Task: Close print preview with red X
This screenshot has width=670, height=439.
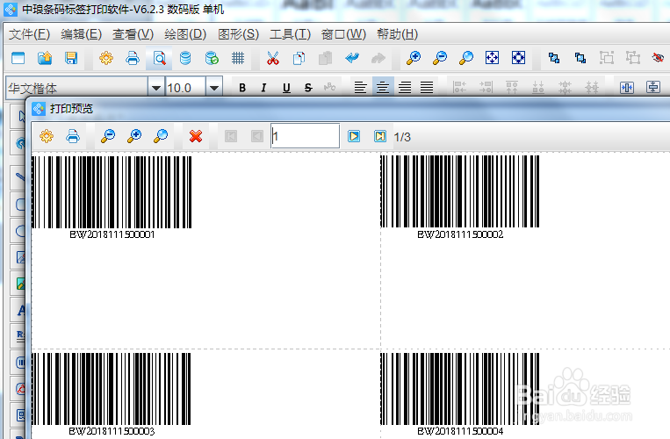Action: click(x=196, y=136)
